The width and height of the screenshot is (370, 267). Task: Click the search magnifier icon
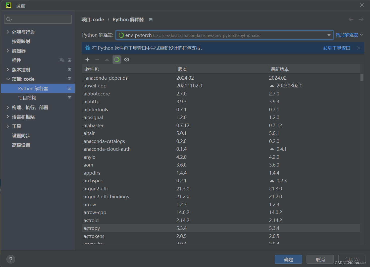pyautogui.click(x=9, y=19)
